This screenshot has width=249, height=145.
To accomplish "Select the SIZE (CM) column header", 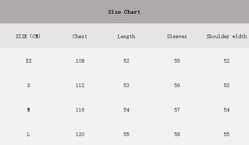I will click(28, 36).
